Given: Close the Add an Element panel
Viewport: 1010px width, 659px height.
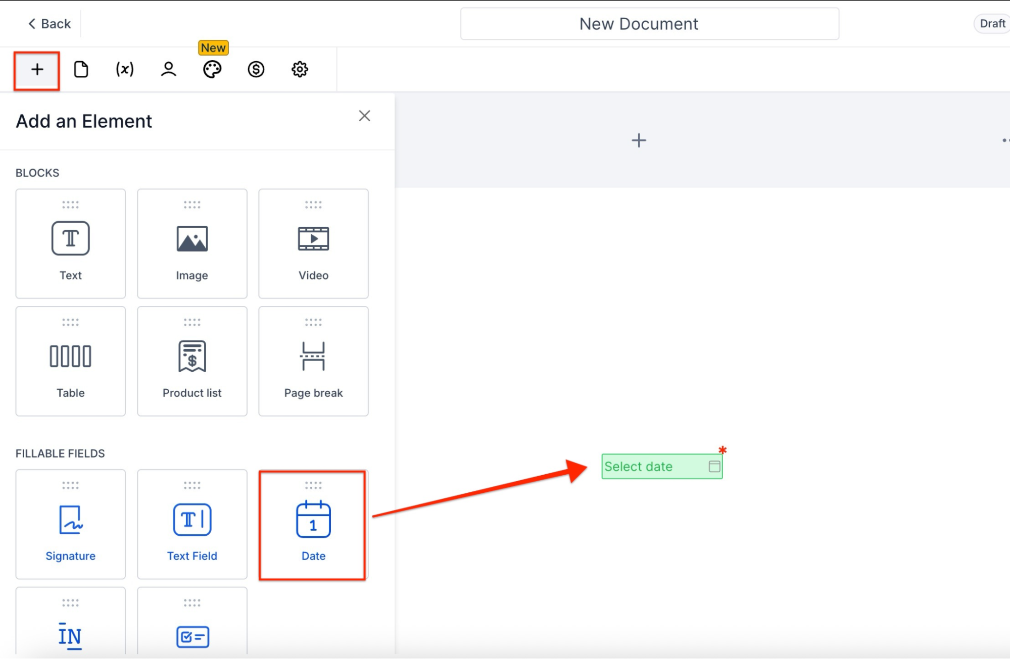Looking at the screenshot, I should click(x=364, y=116).
